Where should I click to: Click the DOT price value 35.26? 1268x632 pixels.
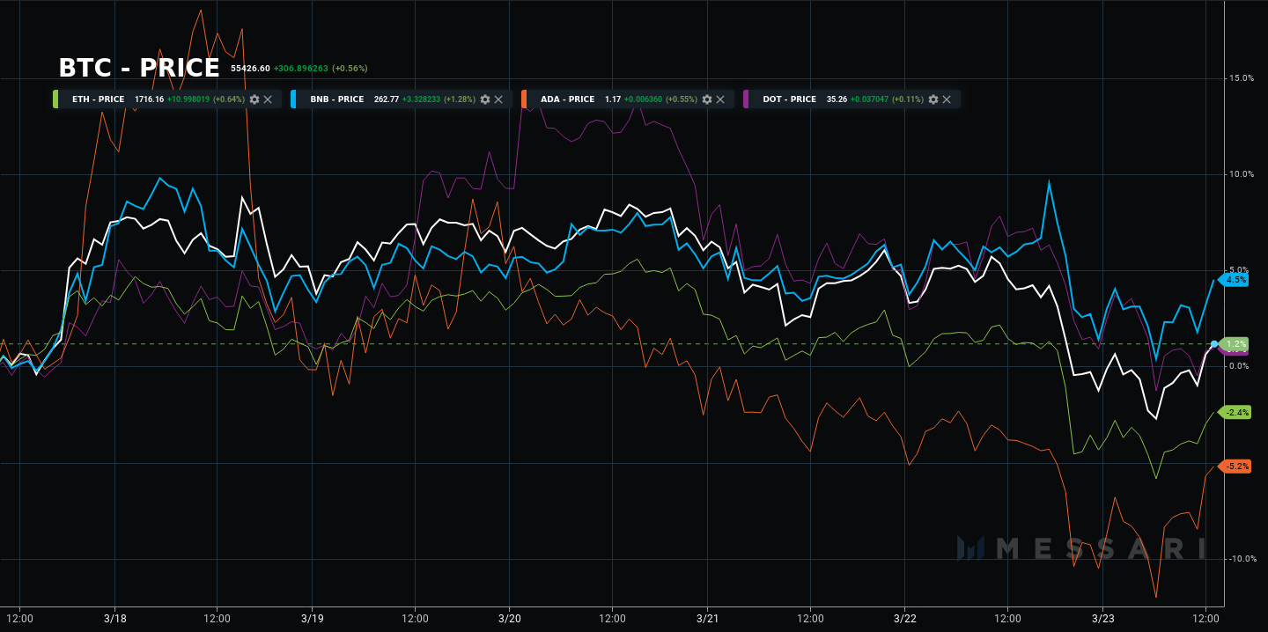837,99
